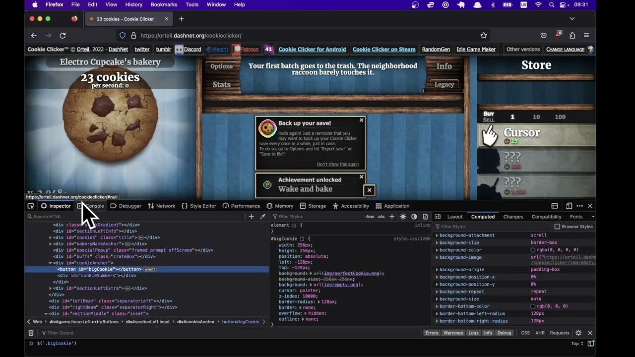Toggle .cls classes panel
This screenshot has height=357, width=635.
click(381, 217)
